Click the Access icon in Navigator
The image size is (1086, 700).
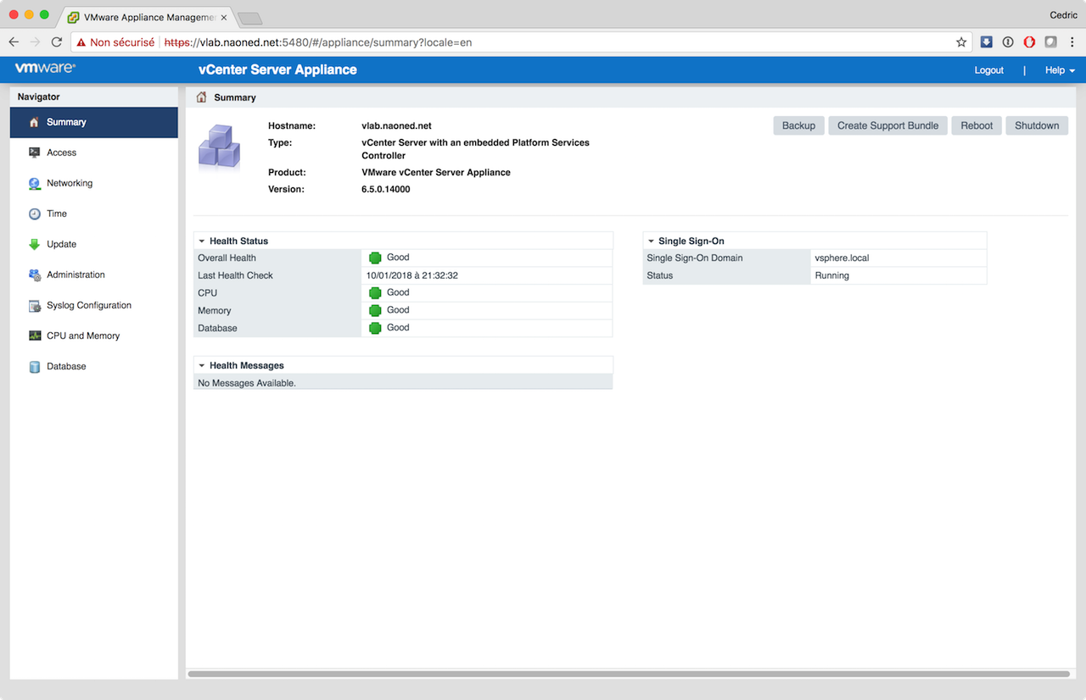click(x=35, y=153)
